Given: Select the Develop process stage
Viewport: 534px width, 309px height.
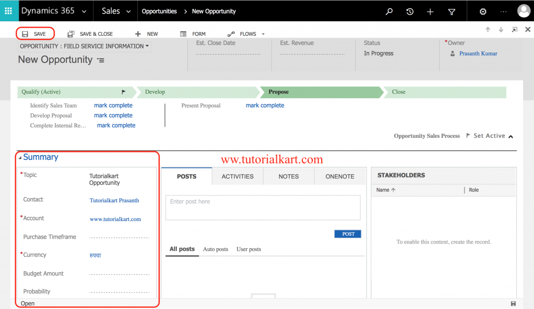Looking at the screenshot, I should point(198,92).
